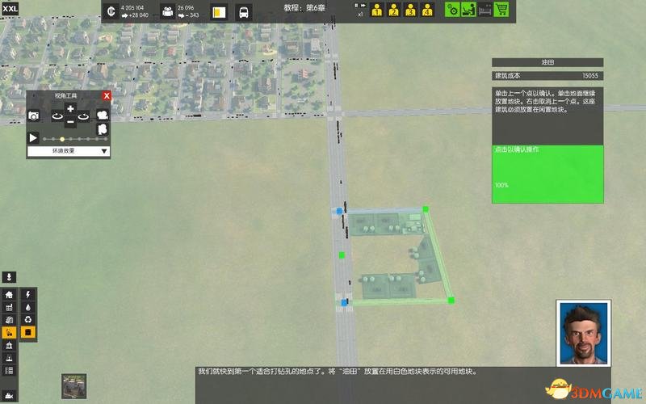Image resolution: width=646 pixels, height=404 pixels.
Task: Click the top-left blue plot handle on road
Action: [339, 211]
